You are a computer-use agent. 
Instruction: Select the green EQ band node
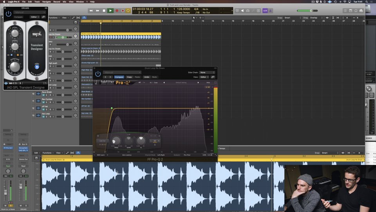pos(112,108)
